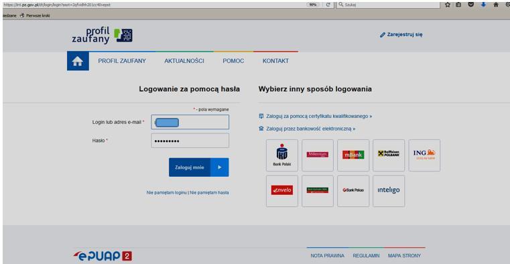Image resolution: width=510 pixels, height=264 pixels.
Task: Open REGULAMIN footer link
Action: [x=366, y=256]
